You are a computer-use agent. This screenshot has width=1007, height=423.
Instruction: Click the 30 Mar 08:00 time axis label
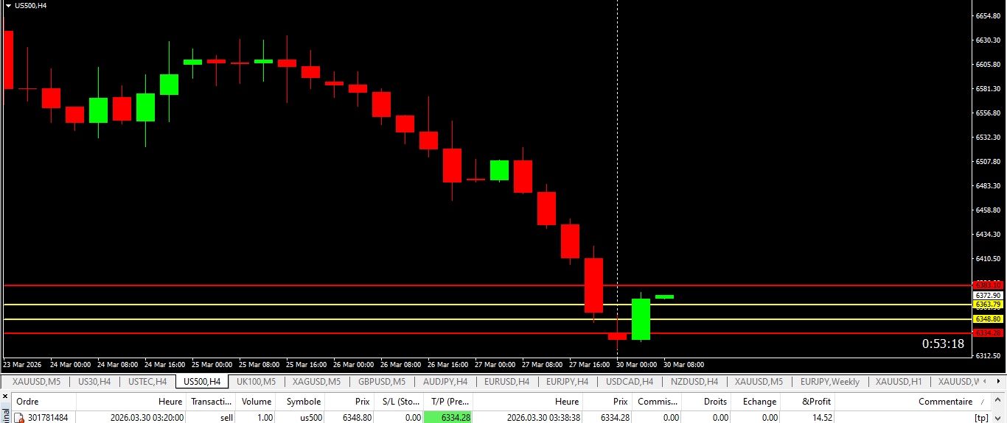pos(683,364)
